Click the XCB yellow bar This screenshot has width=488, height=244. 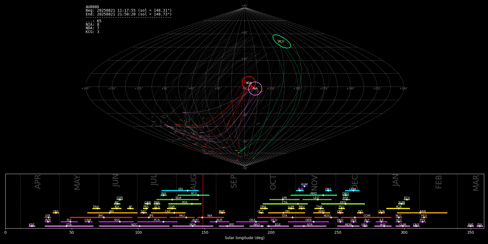pos(398,208)
